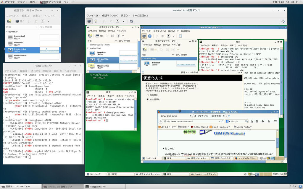303x189 pixels.
Task: Click vertical scrollbar in guest xen manager list
Action: point(139,55)
